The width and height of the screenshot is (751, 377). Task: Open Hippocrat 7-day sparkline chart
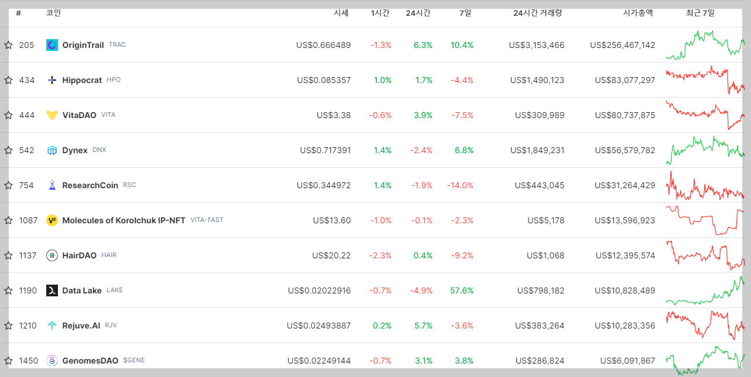[705, 80]
